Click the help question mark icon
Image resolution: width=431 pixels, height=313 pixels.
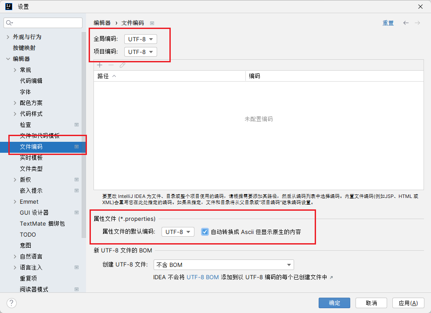[x=12, y=303]
